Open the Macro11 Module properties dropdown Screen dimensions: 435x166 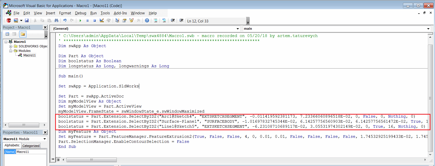coord(45,139)
